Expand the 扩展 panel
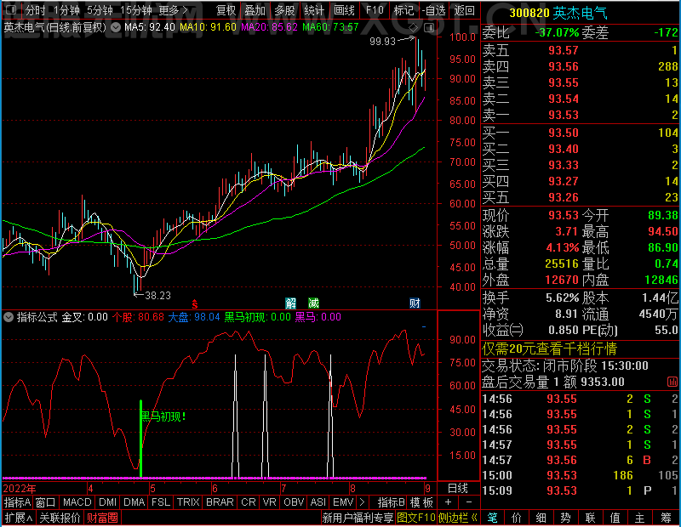 click(x=19, y=518)
